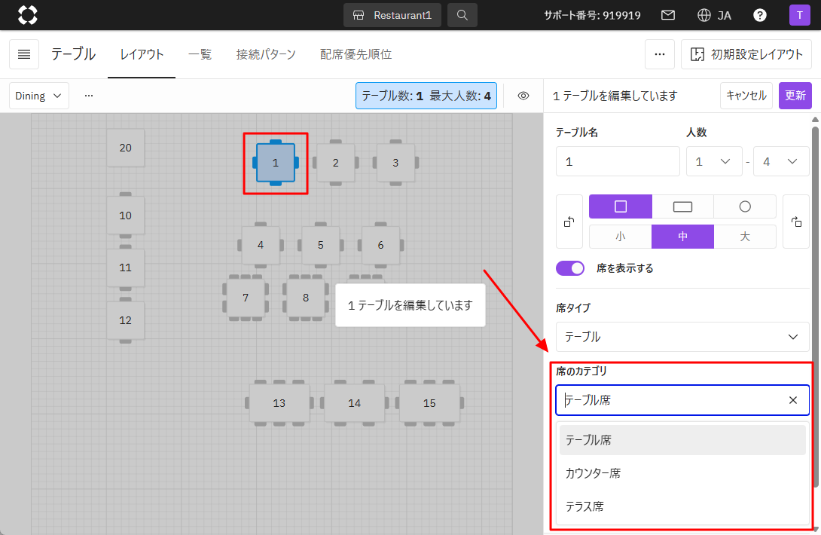Click the キャンセル button

746,96
